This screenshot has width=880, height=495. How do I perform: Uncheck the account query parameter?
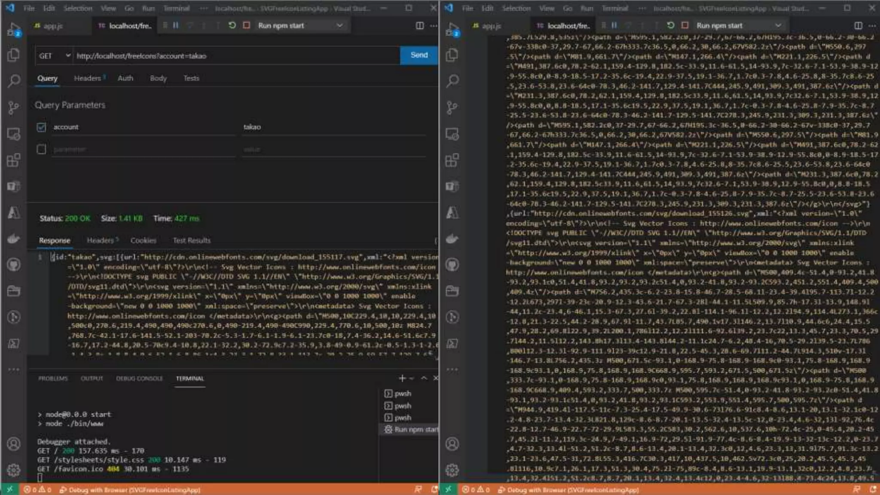(x=41, y=127)
